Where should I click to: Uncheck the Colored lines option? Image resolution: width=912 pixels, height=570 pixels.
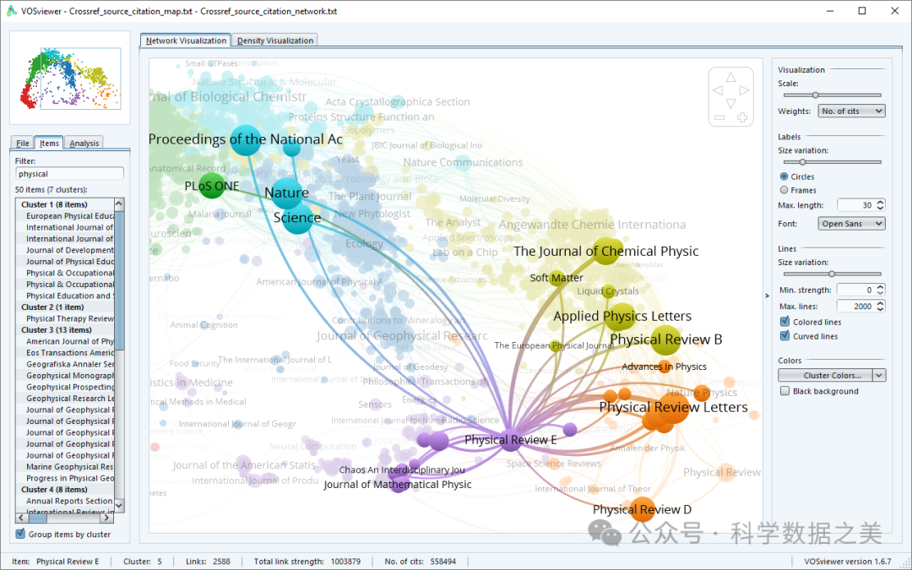785,322
